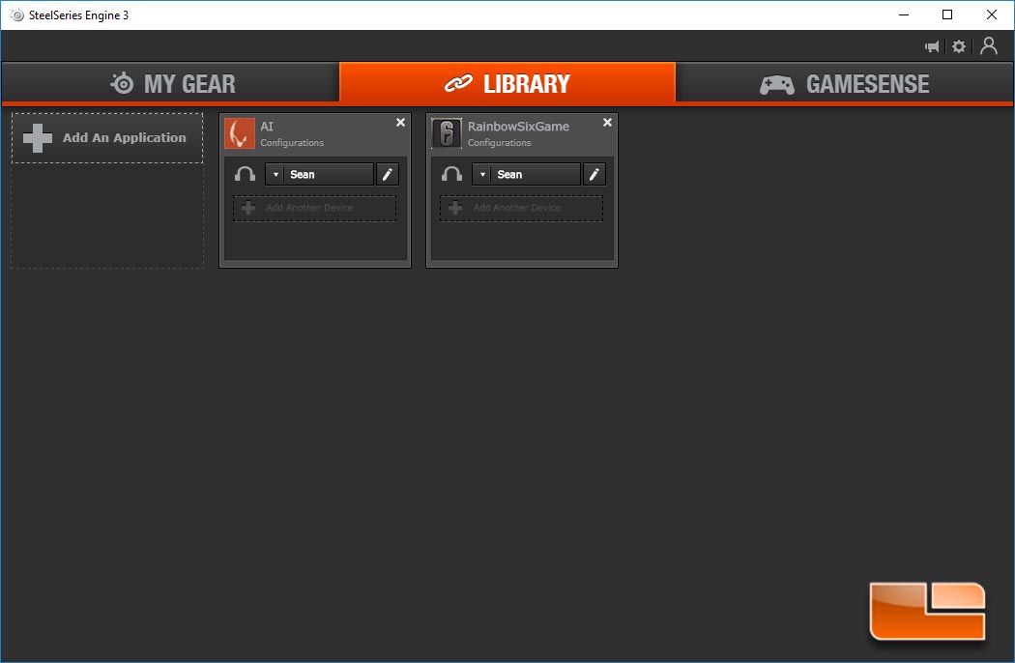Maximize the SteelSeries Engine 3 window

(x=947, y=14)
